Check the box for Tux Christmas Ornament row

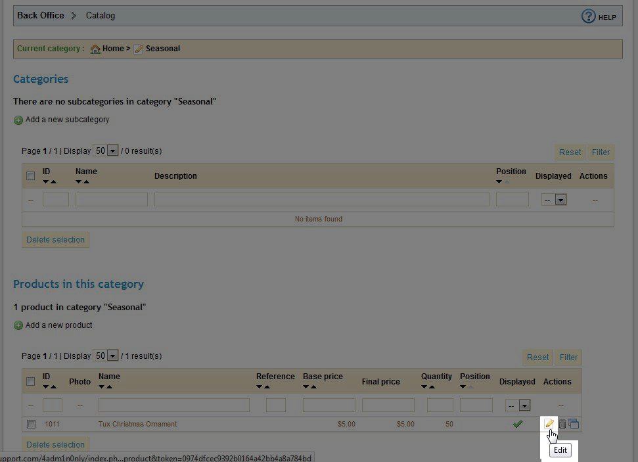31,424
